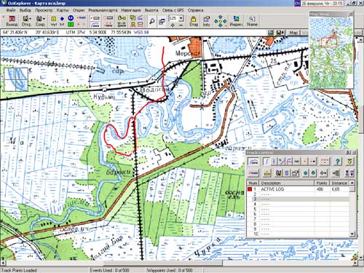This screenshot has height=273, width=364.
Task: Toggle Track Control car GPS button
Action: [253, 161]
